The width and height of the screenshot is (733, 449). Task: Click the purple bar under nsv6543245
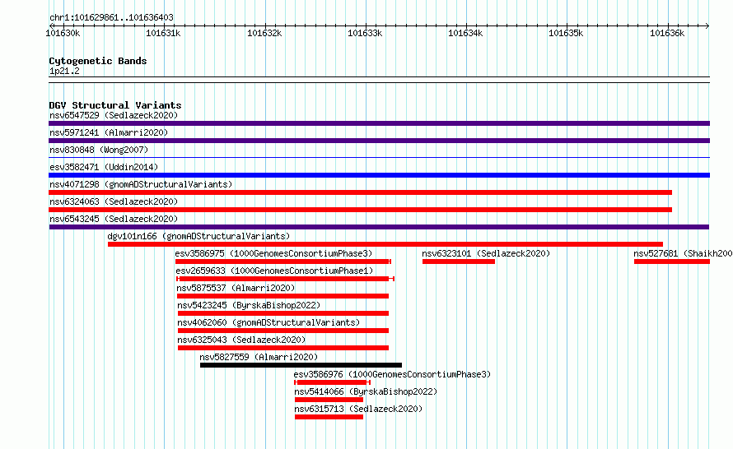tap(379, 227)
